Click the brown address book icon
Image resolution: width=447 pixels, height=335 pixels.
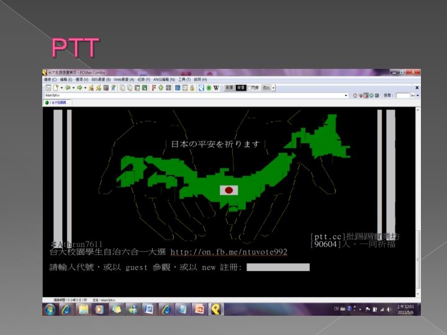coord(106,87)
